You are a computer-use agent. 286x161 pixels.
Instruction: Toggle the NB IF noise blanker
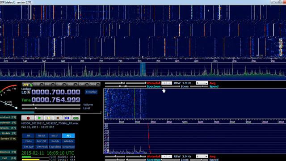point(55,136)
